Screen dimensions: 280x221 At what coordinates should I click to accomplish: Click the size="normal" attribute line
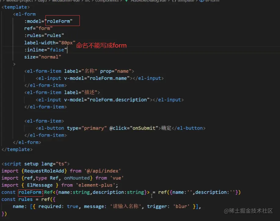43,57
